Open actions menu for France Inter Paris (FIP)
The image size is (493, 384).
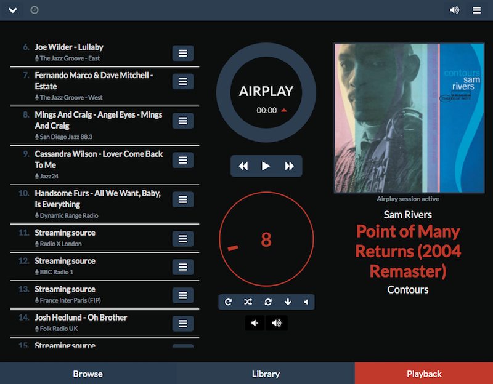pyautogui.click(x=183, y=295)
